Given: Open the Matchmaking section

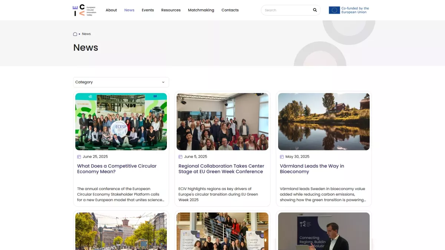Looking at the screenshot, I should [201, 10].
